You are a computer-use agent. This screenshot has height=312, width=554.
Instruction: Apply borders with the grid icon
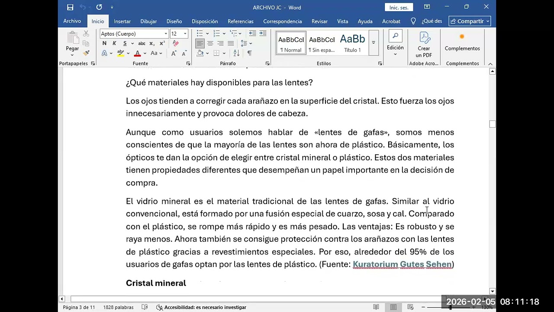click(216, 53)
